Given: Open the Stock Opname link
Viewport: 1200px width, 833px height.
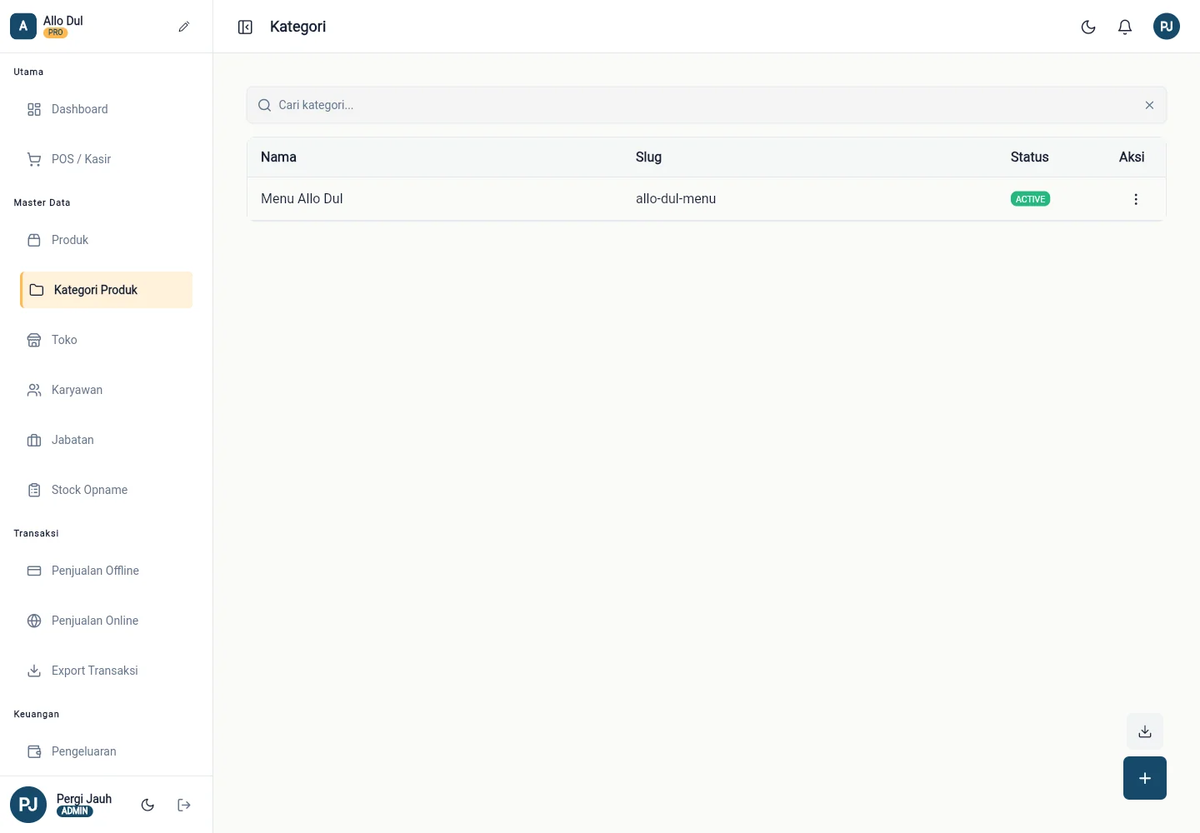Looking at the screenshot, I should (106, 490).
